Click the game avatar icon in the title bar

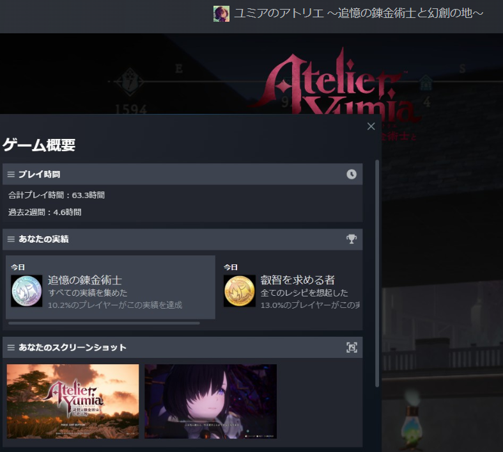point(221,14)
